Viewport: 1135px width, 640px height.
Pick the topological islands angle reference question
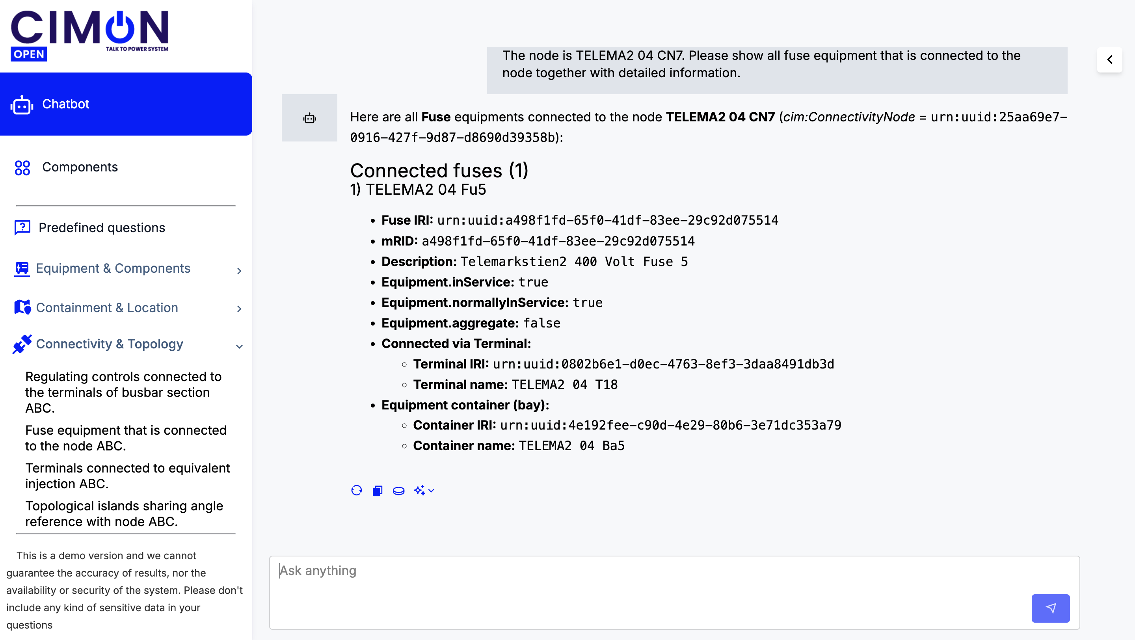[x=124, y=513]
